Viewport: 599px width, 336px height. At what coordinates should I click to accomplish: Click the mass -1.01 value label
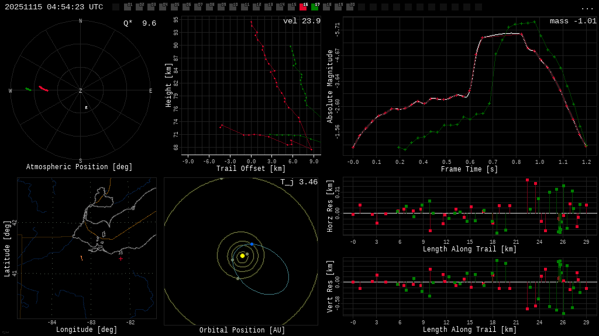573,21
